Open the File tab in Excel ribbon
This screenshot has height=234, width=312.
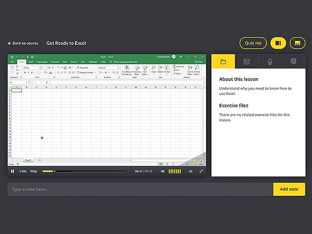point(12,62)
